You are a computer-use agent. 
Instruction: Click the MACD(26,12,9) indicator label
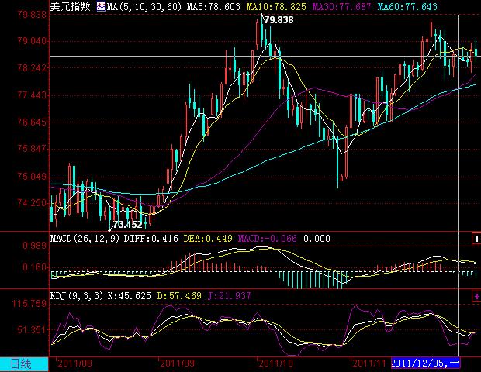pos(85,239)
